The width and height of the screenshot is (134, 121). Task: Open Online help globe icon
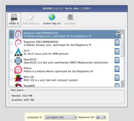click(52, 17)
